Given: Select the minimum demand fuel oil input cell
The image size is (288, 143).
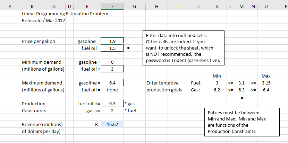Looking at the screenshot, I should point(112,69).
